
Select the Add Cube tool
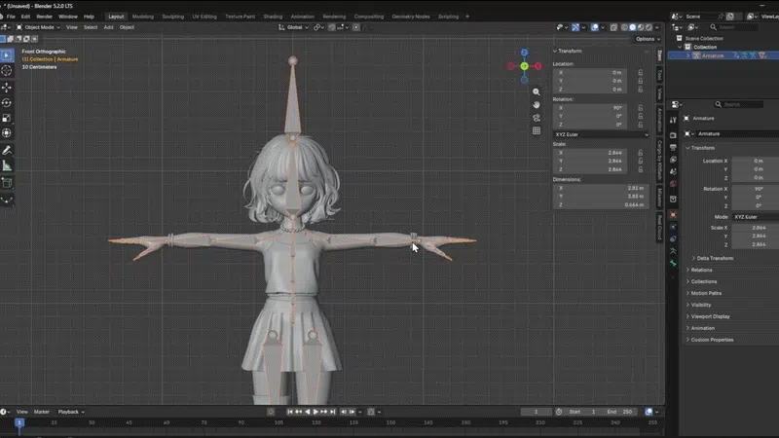coord(7,183)
